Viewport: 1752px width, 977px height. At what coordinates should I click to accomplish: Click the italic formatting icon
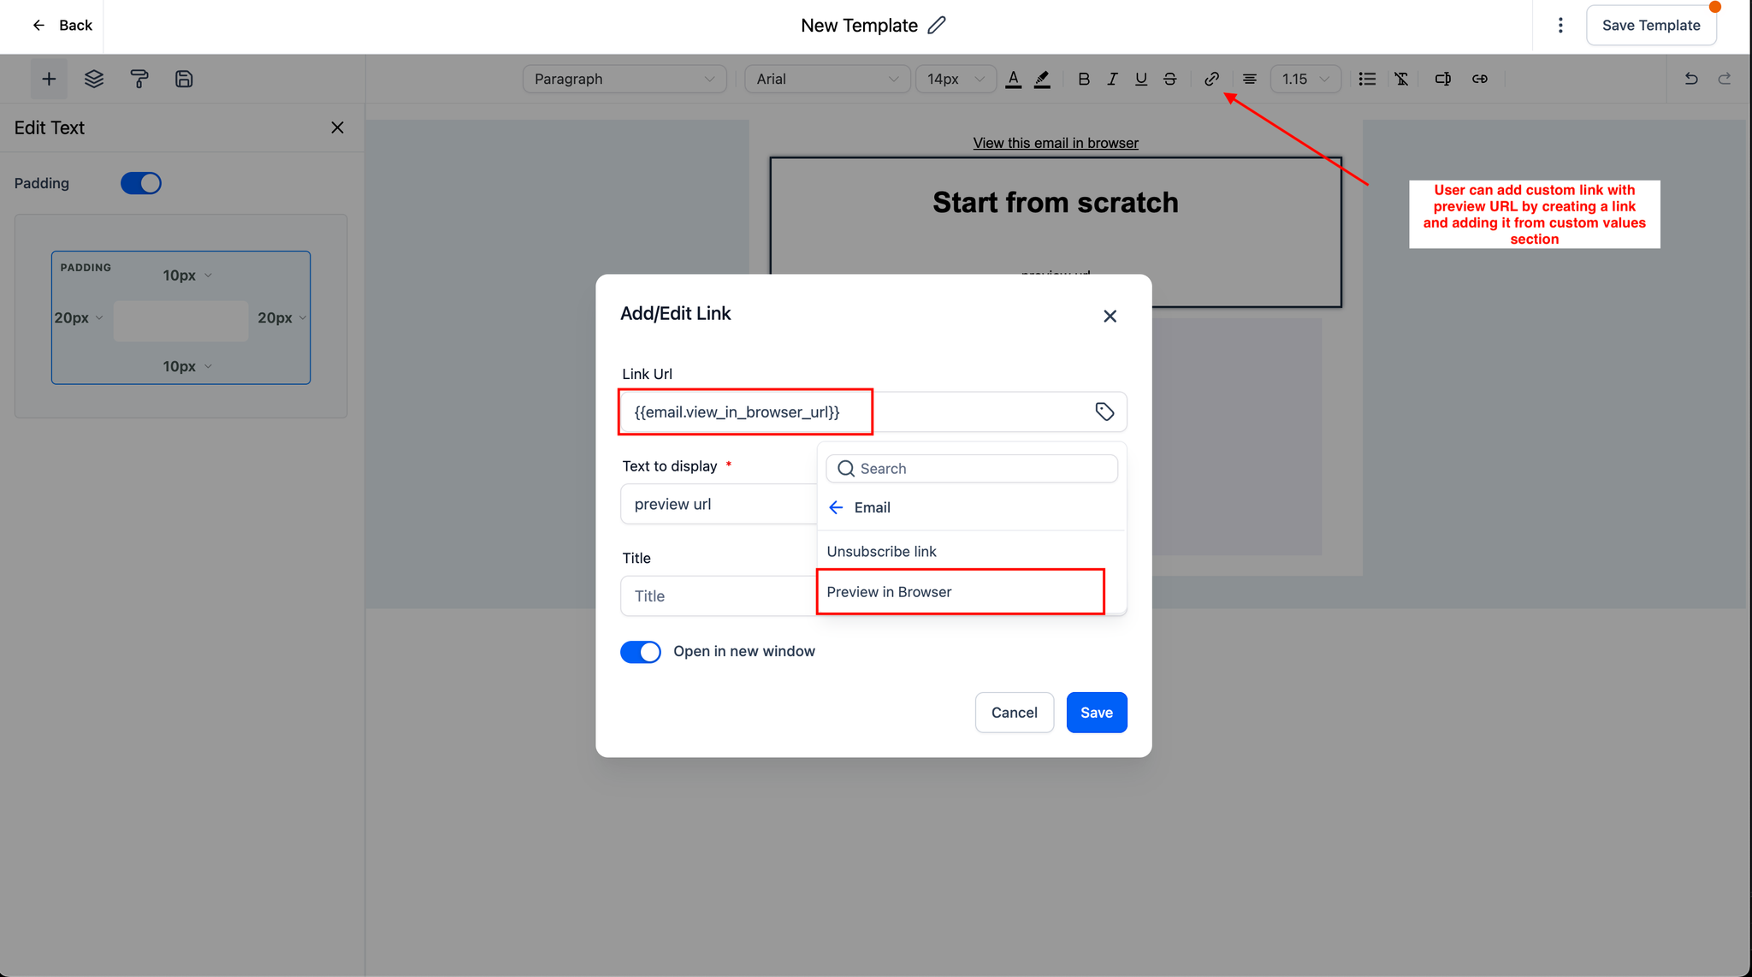[x=1111, y=78]
